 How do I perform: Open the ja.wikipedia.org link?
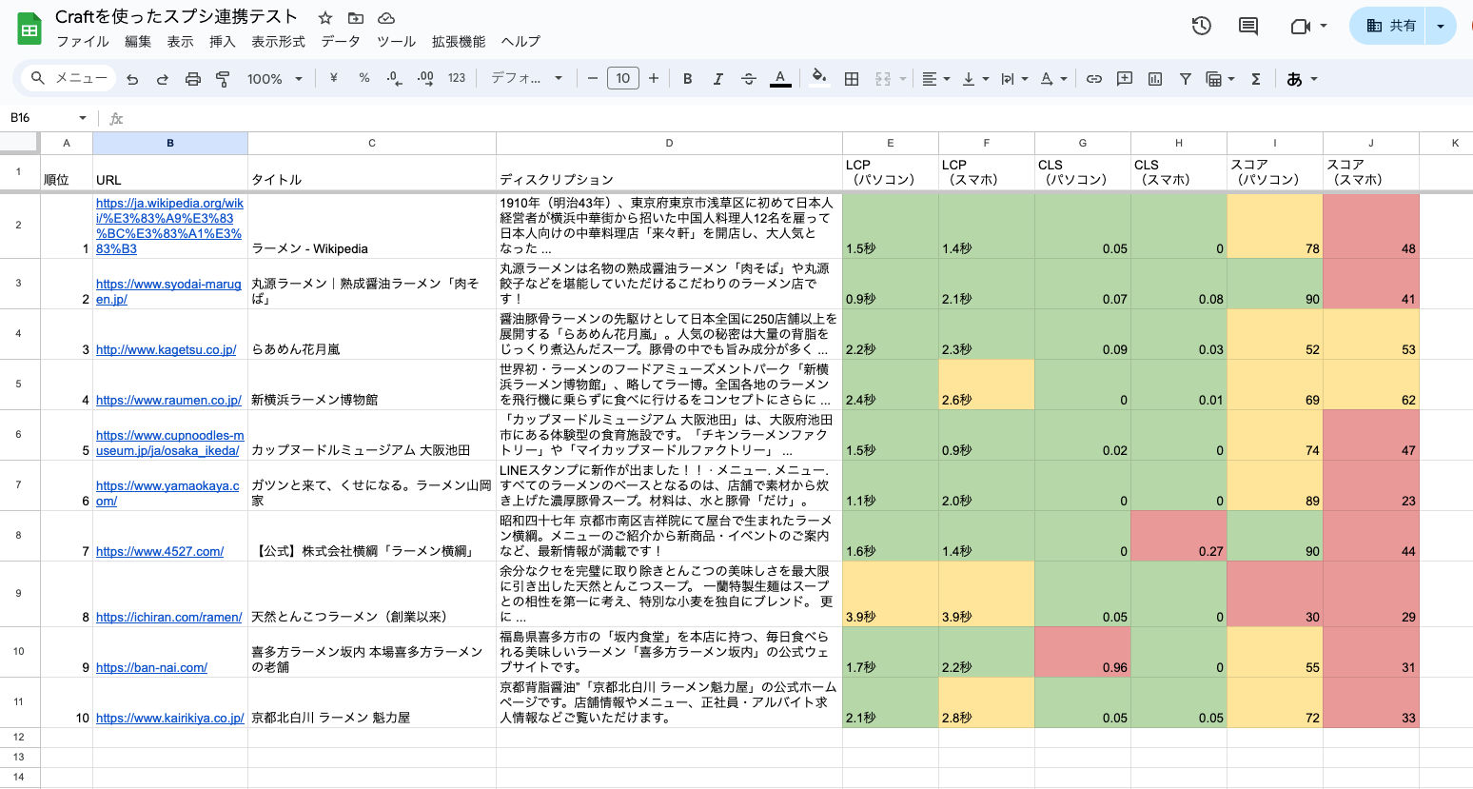click(x=169, y=226)
